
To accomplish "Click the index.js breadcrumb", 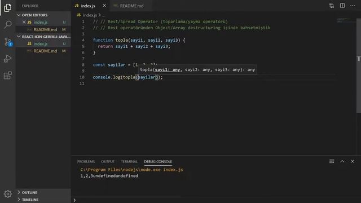I will click(x=90, y=15).
